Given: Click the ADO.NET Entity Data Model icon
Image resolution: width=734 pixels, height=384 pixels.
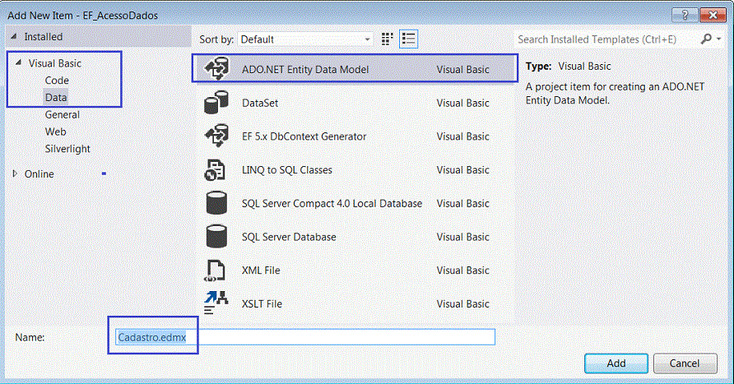Looking at the screenshot, I should 216,69.
